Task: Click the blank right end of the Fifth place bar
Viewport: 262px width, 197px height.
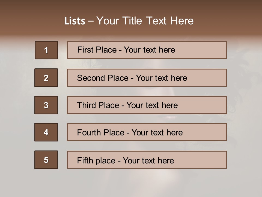Action: coord(207,160)
